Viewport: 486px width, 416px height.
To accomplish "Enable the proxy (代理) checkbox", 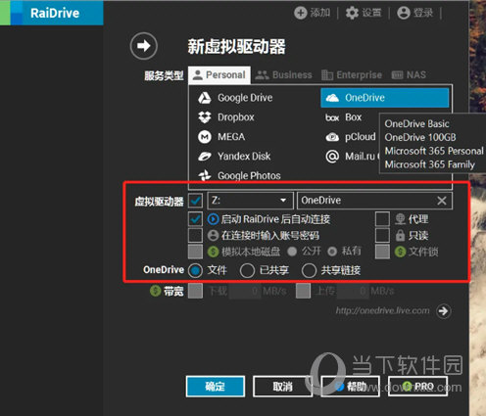I will pos(382,219).
